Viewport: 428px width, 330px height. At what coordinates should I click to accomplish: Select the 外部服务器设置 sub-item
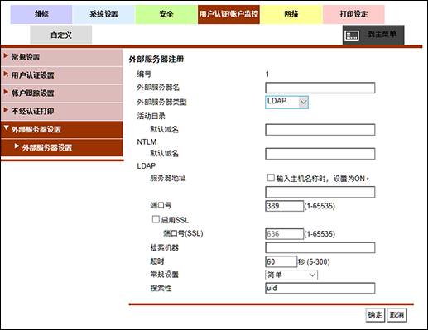[x=62, y=147]
